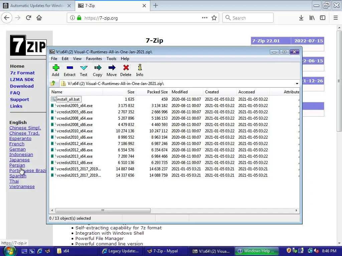Open the File menu in 7-Zip
The image size is (342, 256).
point(54,59)
